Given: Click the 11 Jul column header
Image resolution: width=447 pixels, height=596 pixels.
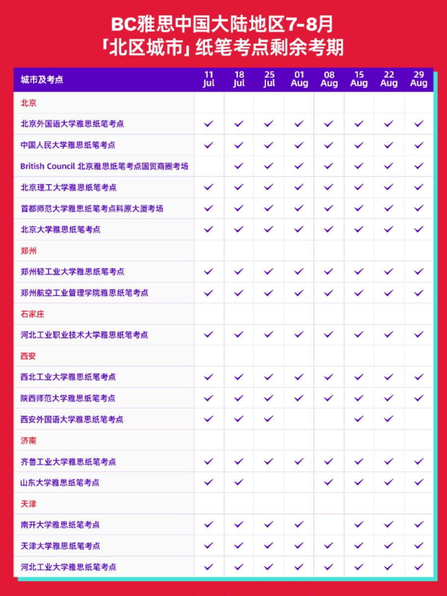Looking at the screenshot, I should (209, 79).
